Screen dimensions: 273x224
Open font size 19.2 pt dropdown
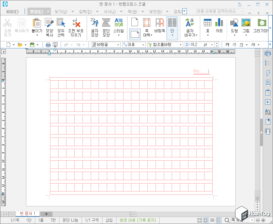[x=212, y=45]
